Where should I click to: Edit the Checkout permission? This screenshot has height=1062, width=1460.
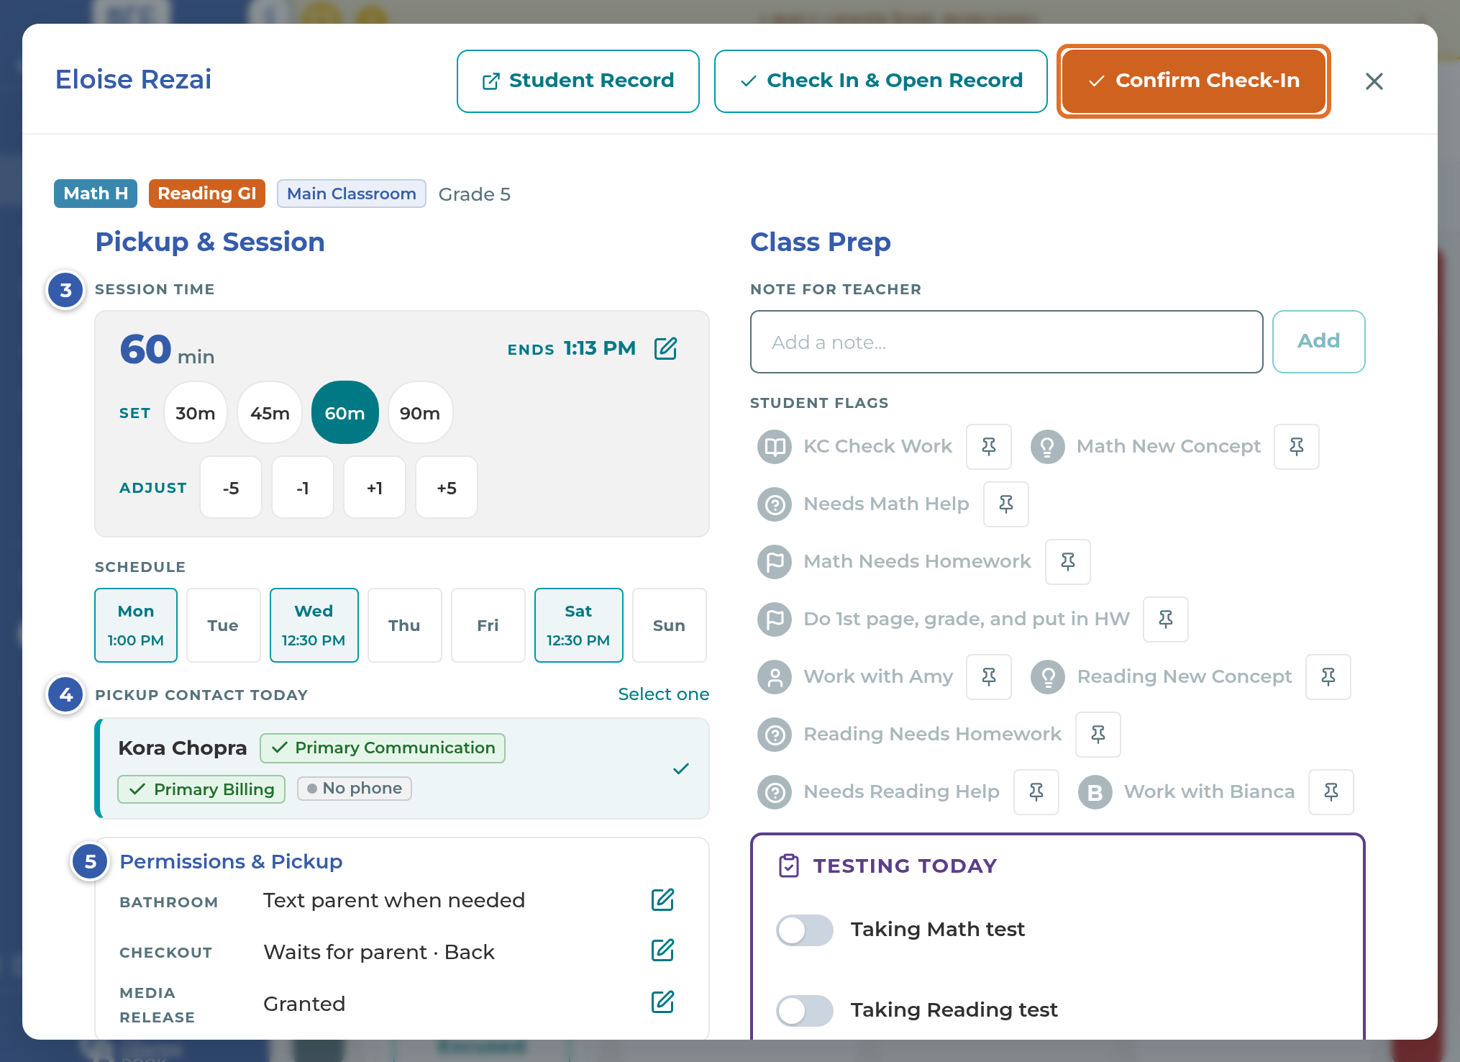pos(662,950)
